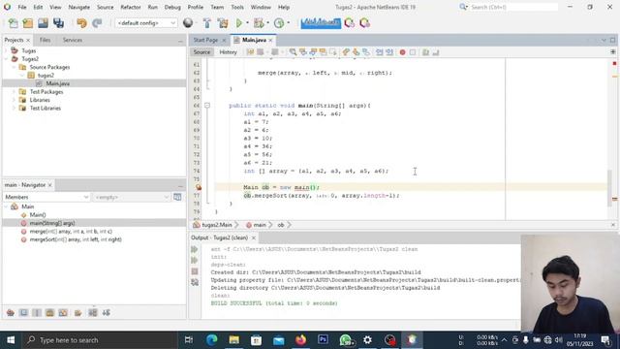This screenshot has height=349, width=620.
Task: Open the Refactor menu
Action: click(x=131, y=7)
